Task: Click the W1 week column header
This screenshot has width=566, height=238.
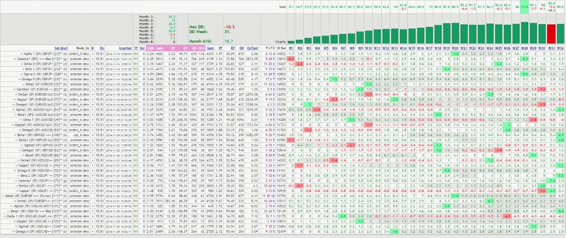Action: (x=291, y=48)
